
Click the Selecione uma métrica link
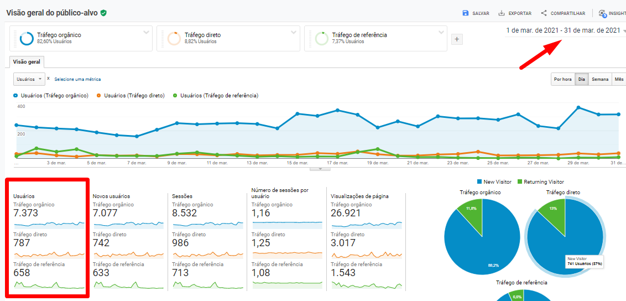tap(77, 79)
